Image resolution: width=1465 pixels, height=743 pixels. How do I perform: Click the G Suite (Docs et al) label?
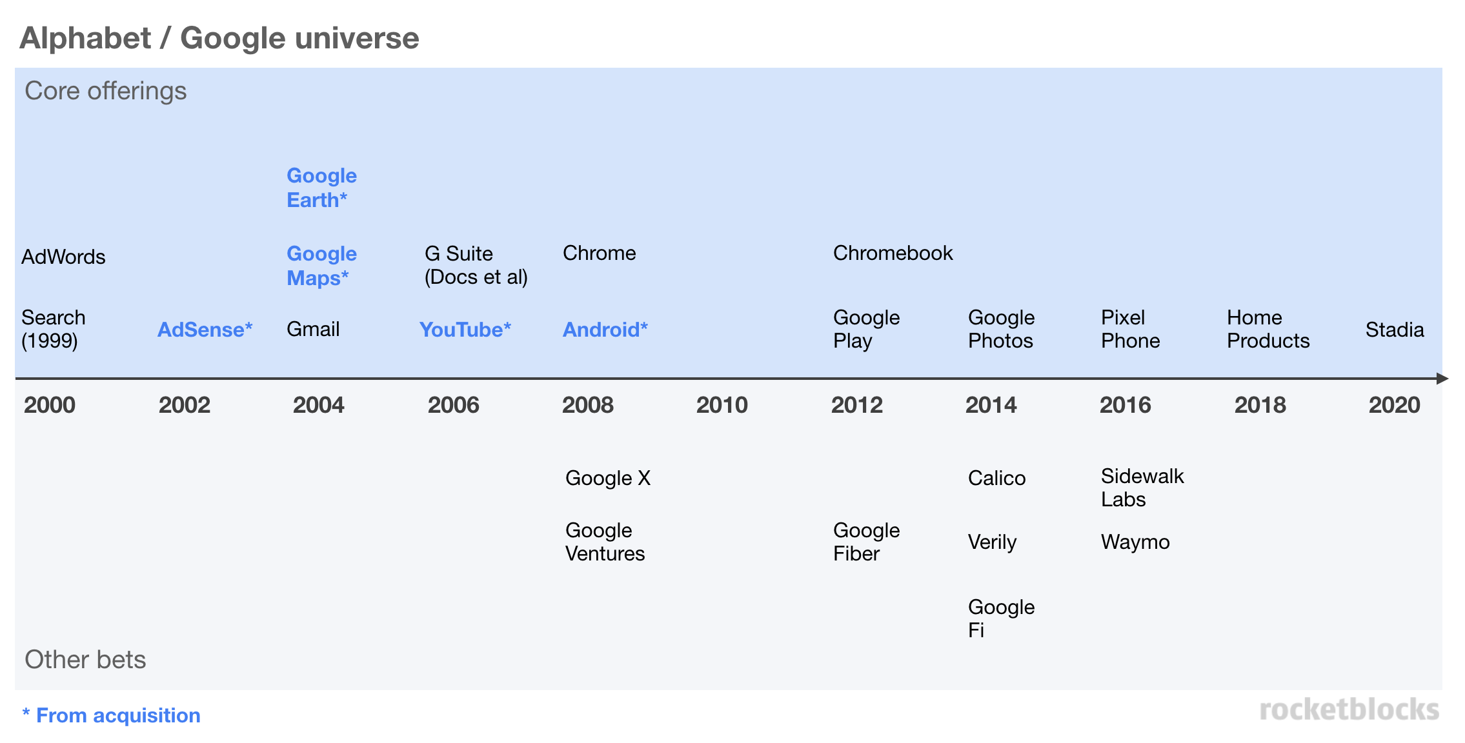(x=476, y=265)
